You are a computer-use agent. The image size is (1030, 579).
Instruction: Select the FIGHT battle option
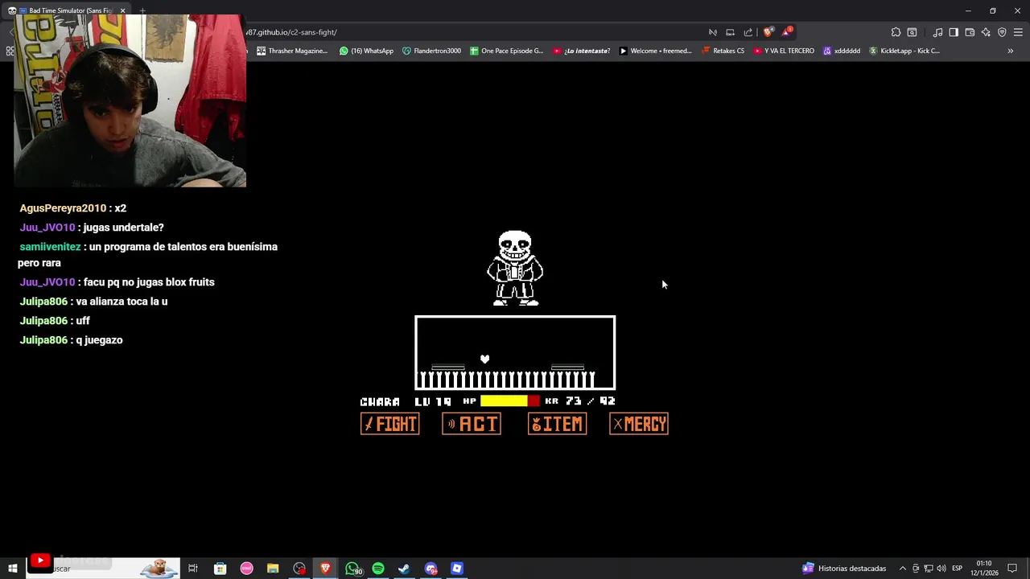click(x=389, y=424)
